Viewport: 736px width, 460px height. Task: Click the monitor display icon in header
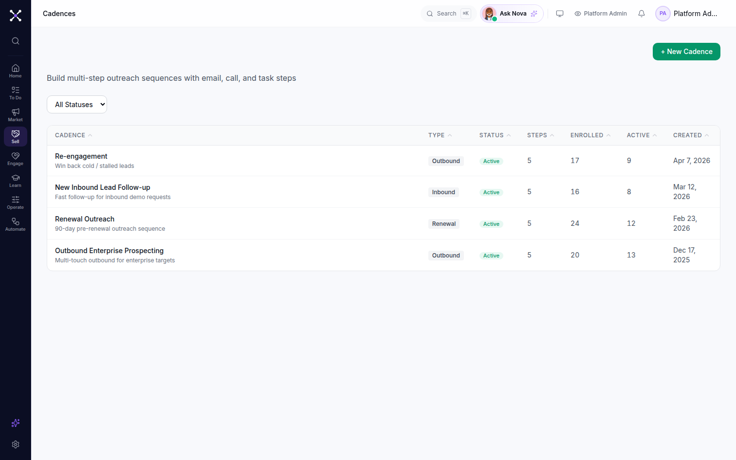tap(560, 14)
